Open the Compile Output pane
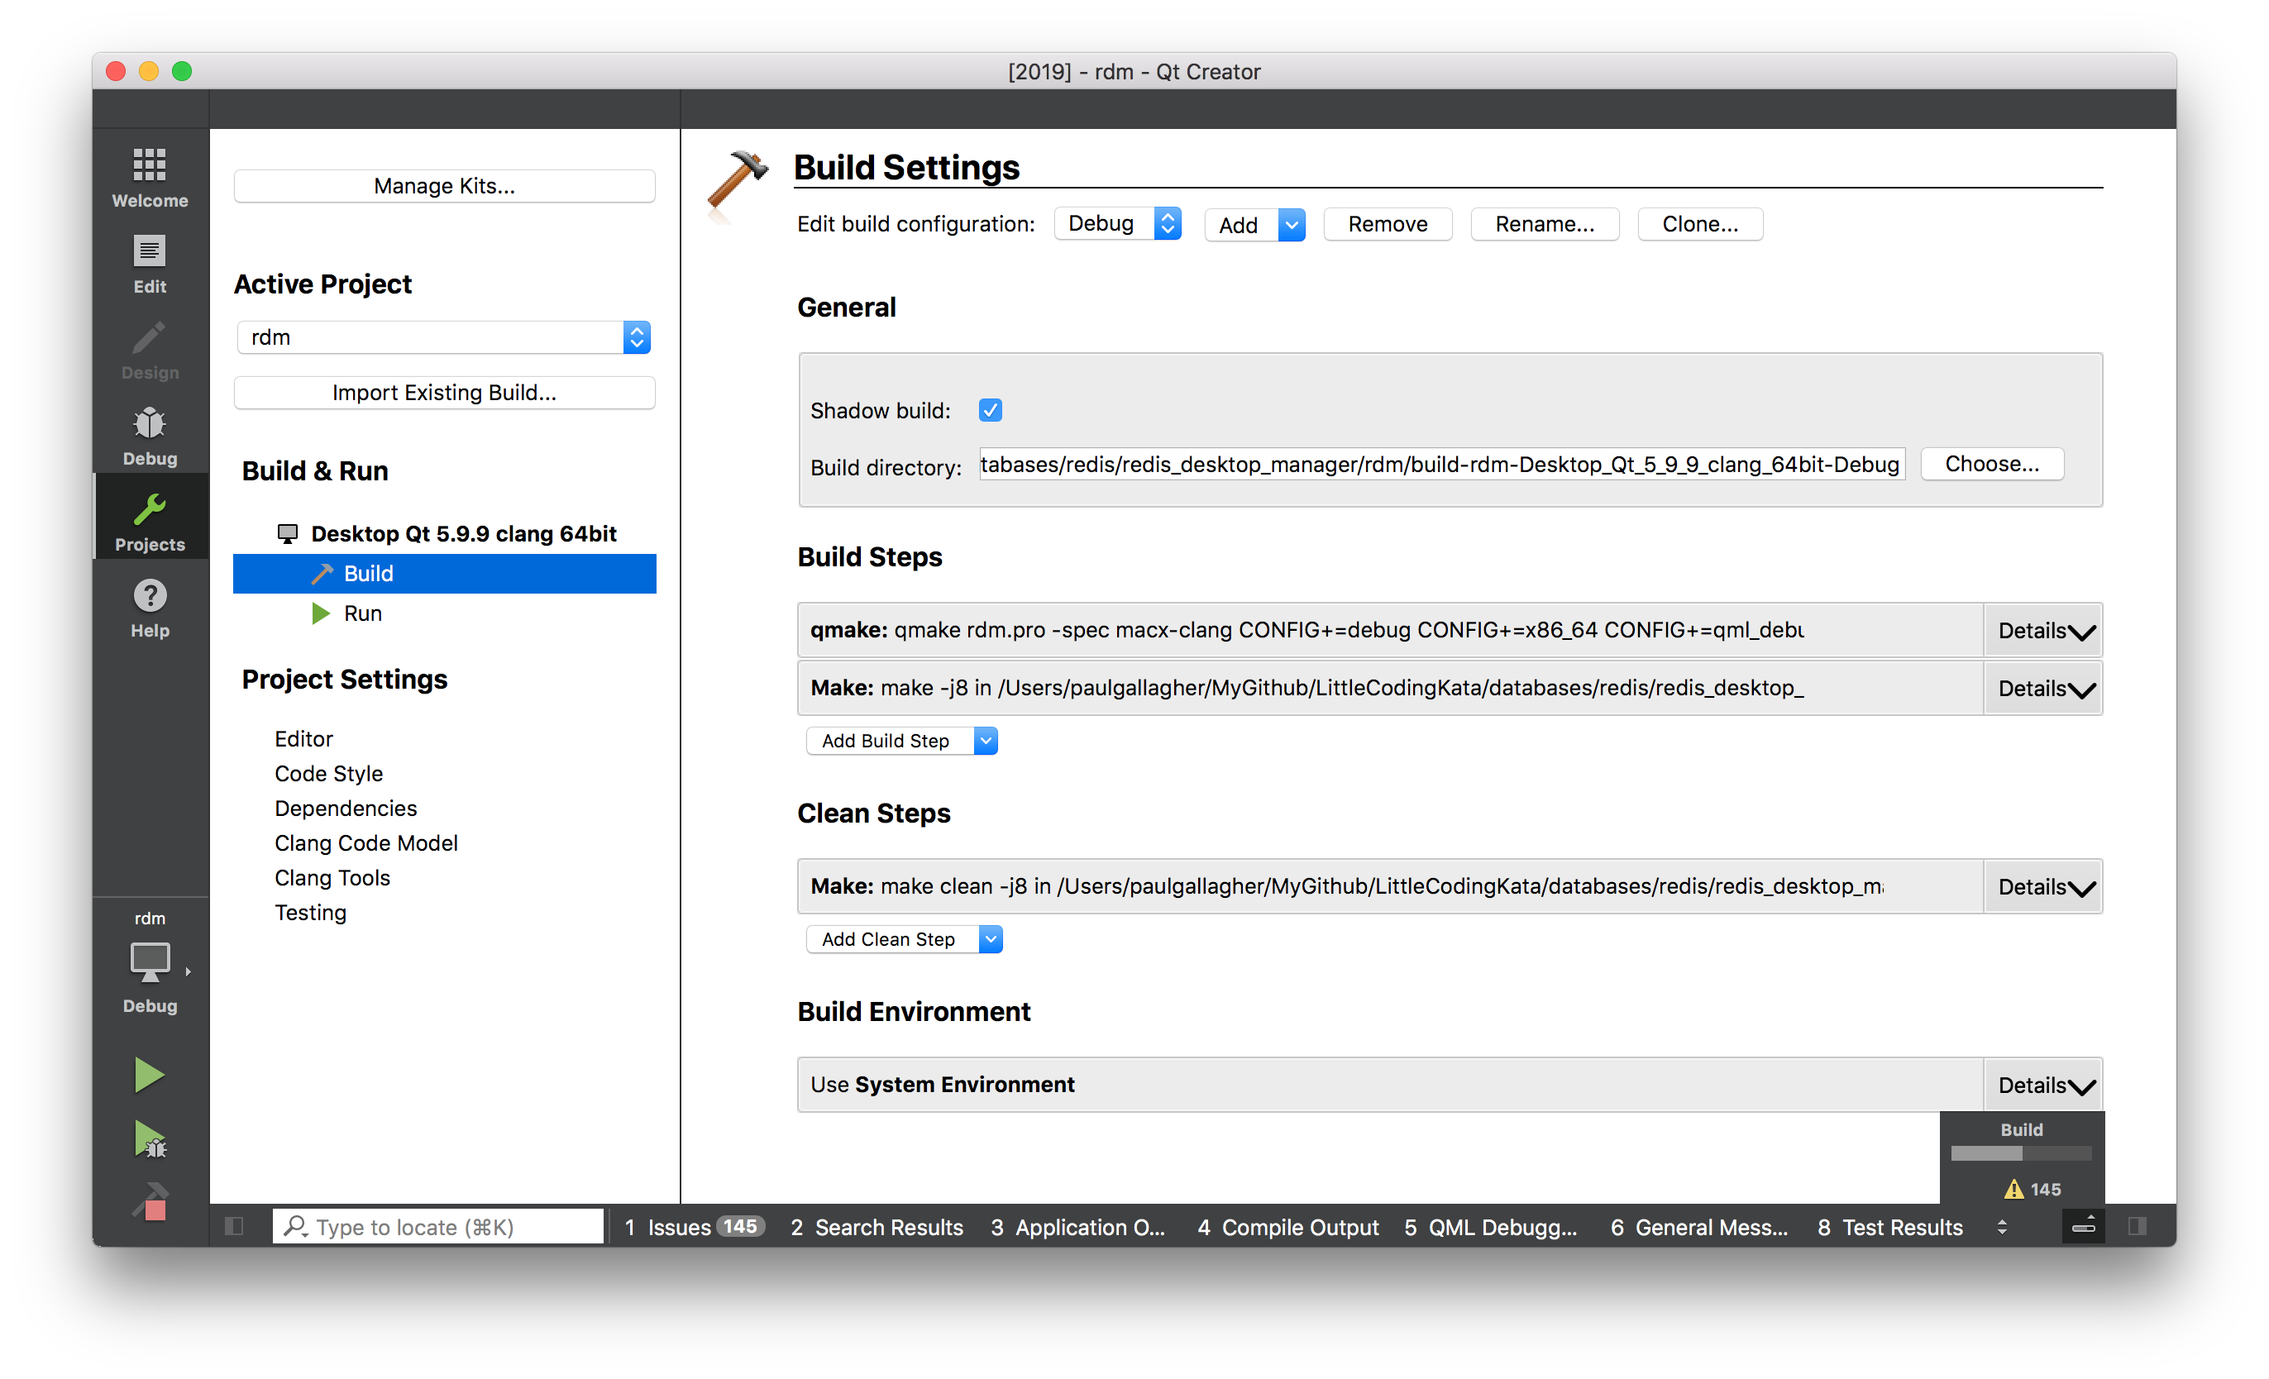The width and height of the screenshot is (2269, 1379). [x=1287, y=1227]
